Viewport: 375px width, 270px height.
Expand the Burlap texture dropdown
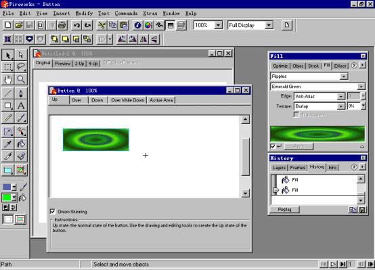pyautogui.click(x=340, y=106)
